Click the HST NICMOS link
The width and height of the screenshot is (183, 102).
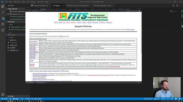[x=34, y=52]
